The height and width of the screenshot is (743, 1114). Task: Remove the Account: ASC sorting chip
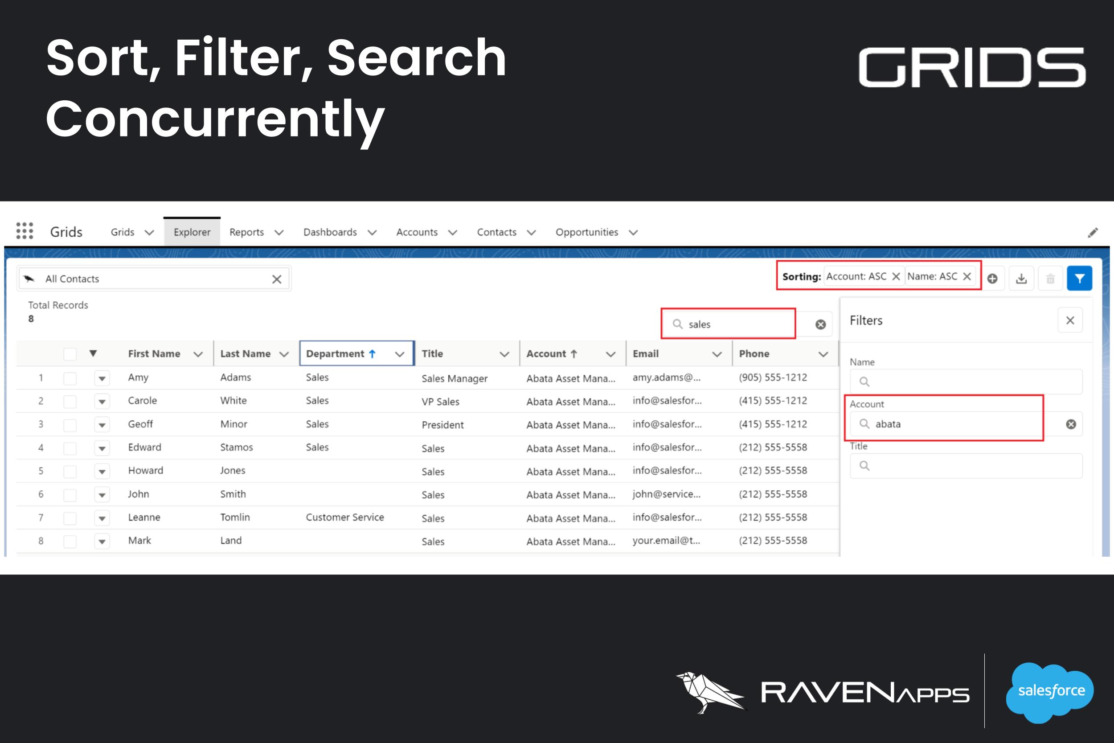click(x=896, y=276)
